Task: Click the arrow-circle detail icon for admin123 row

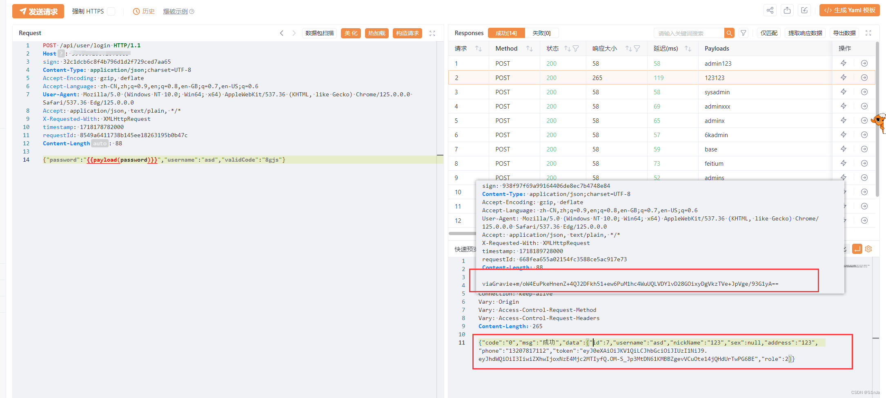Action: point(864,63)
